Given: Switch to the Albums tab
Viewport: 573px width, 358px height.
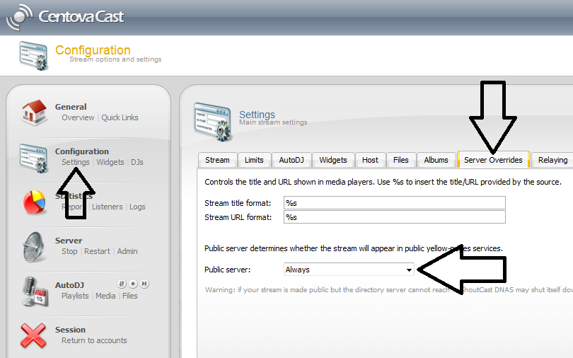Looking at the screenshot, I should pyautogui.click(x=436, y=160).
